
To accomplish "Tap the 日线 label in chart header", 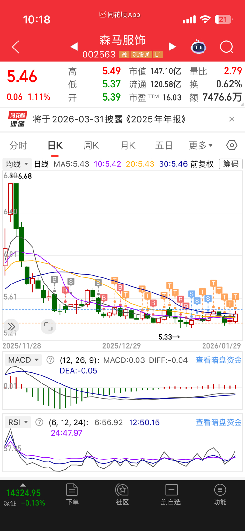I will pos(41,164).
